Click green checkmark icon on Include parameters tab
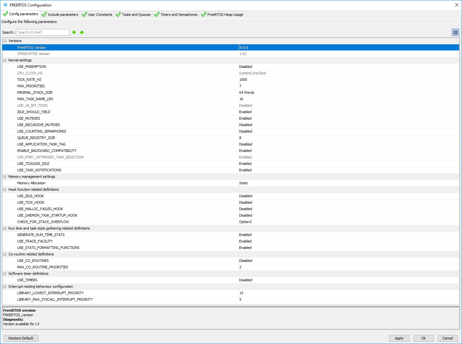Image resolution: width=462 pixels, height=344 pixels. tap(44, 15)
